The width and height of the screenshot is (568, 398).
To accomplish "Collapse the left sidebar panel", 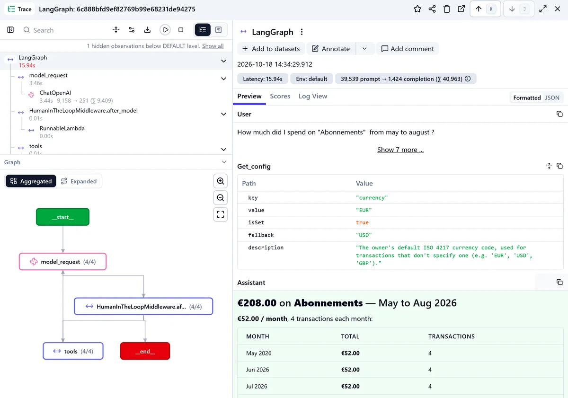I will [10, 30].
